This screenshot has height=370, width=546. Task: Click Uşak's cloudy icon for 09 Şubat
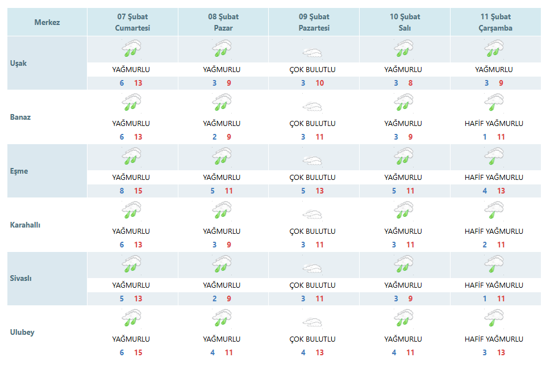click(312, 53)
